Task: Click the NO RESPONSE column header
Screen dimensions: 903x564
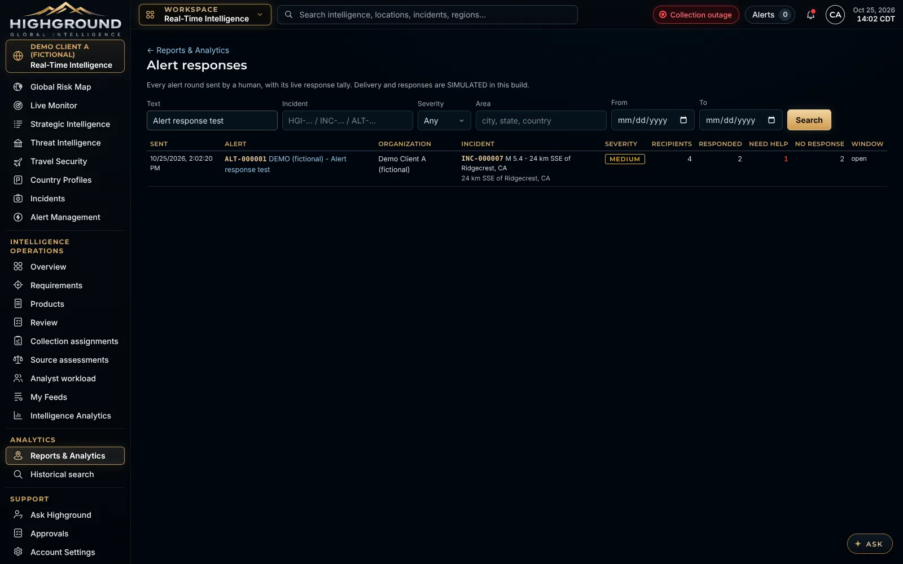Action: pyautogui.click(x=819, y=144)
